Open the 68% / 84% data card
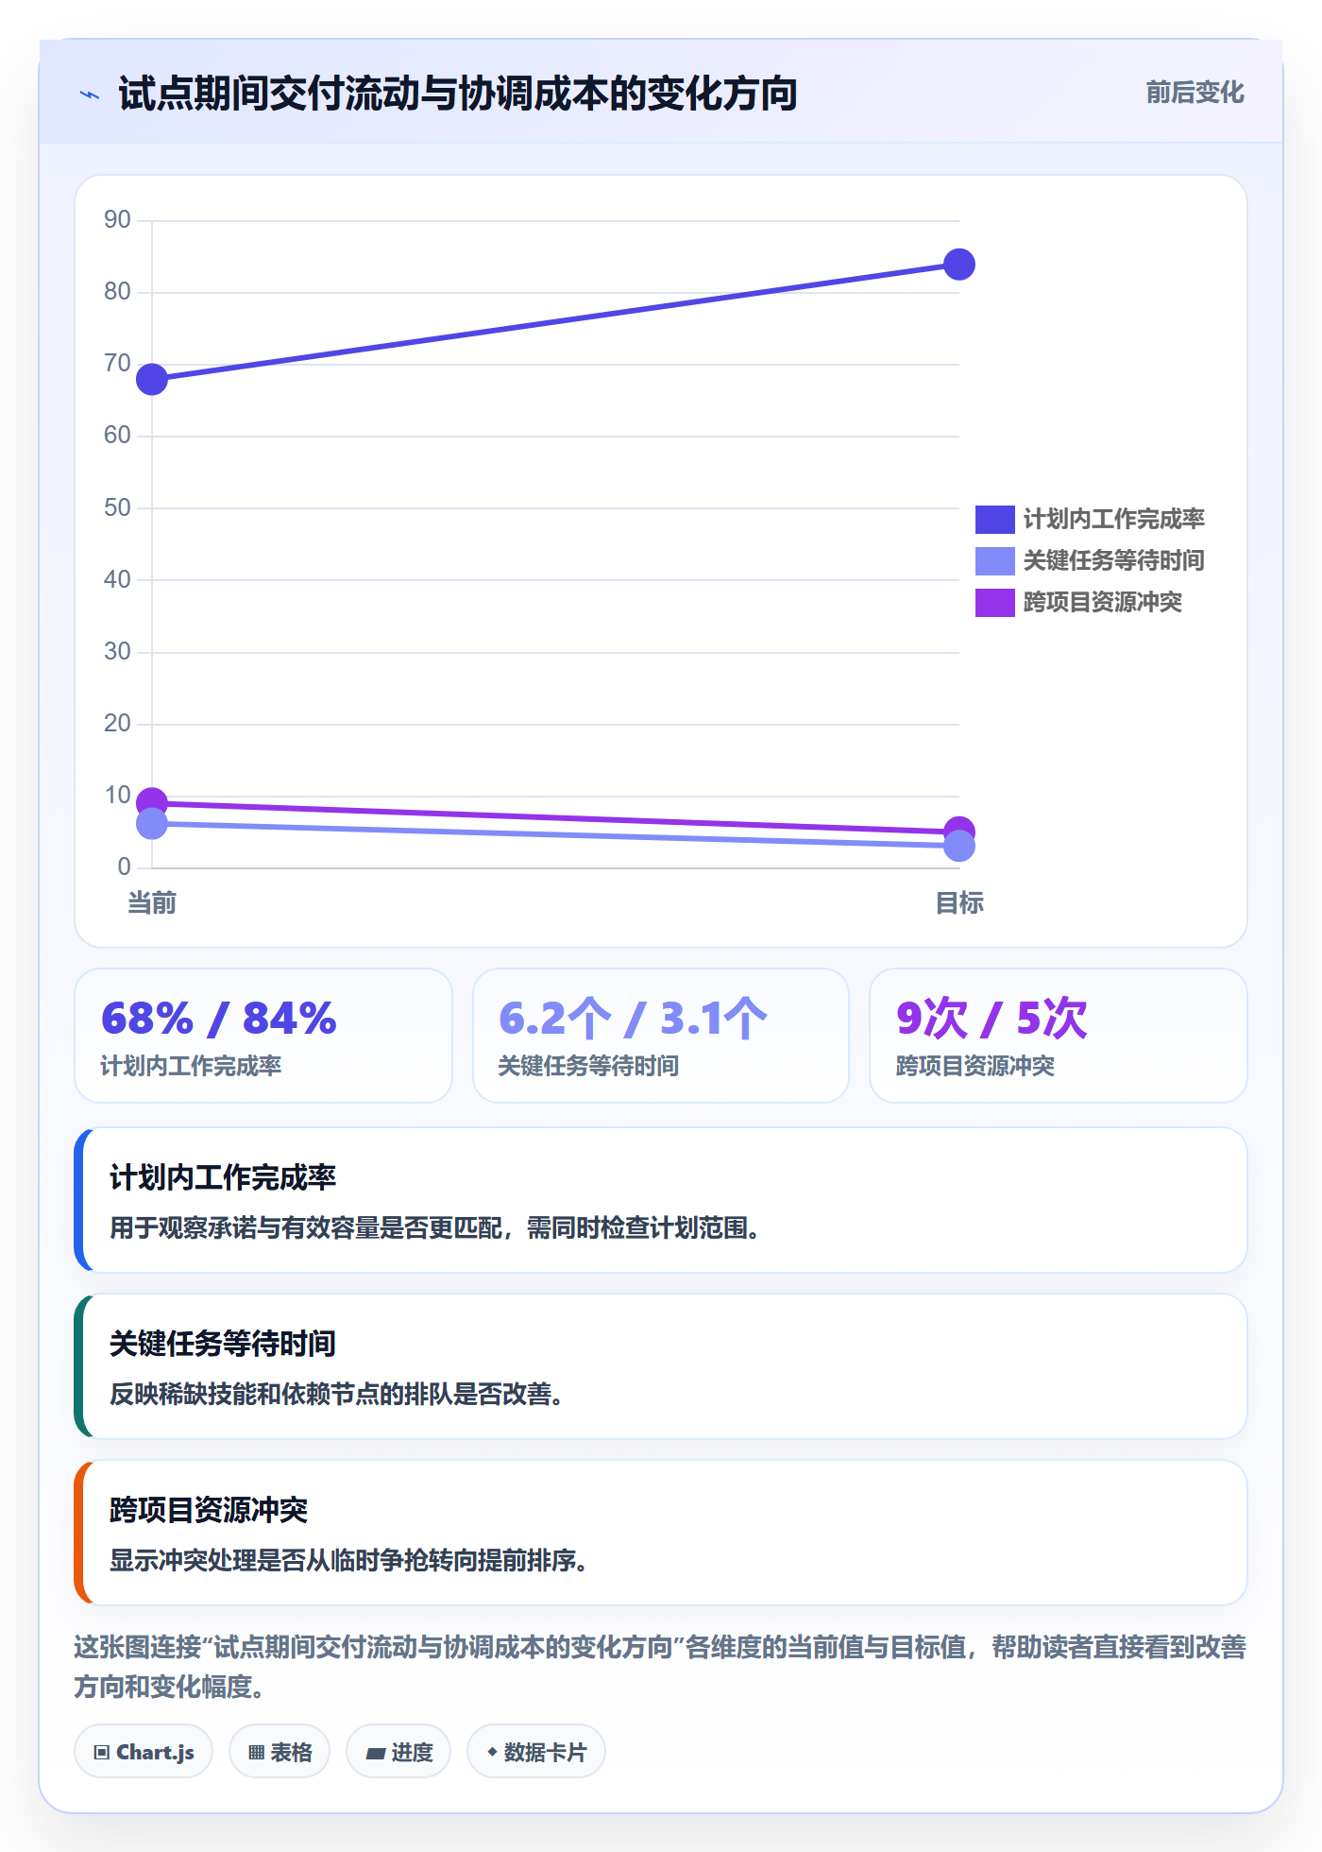Image resolution: width=1322 pixels, height=1852 pixels. (263, 1036)
